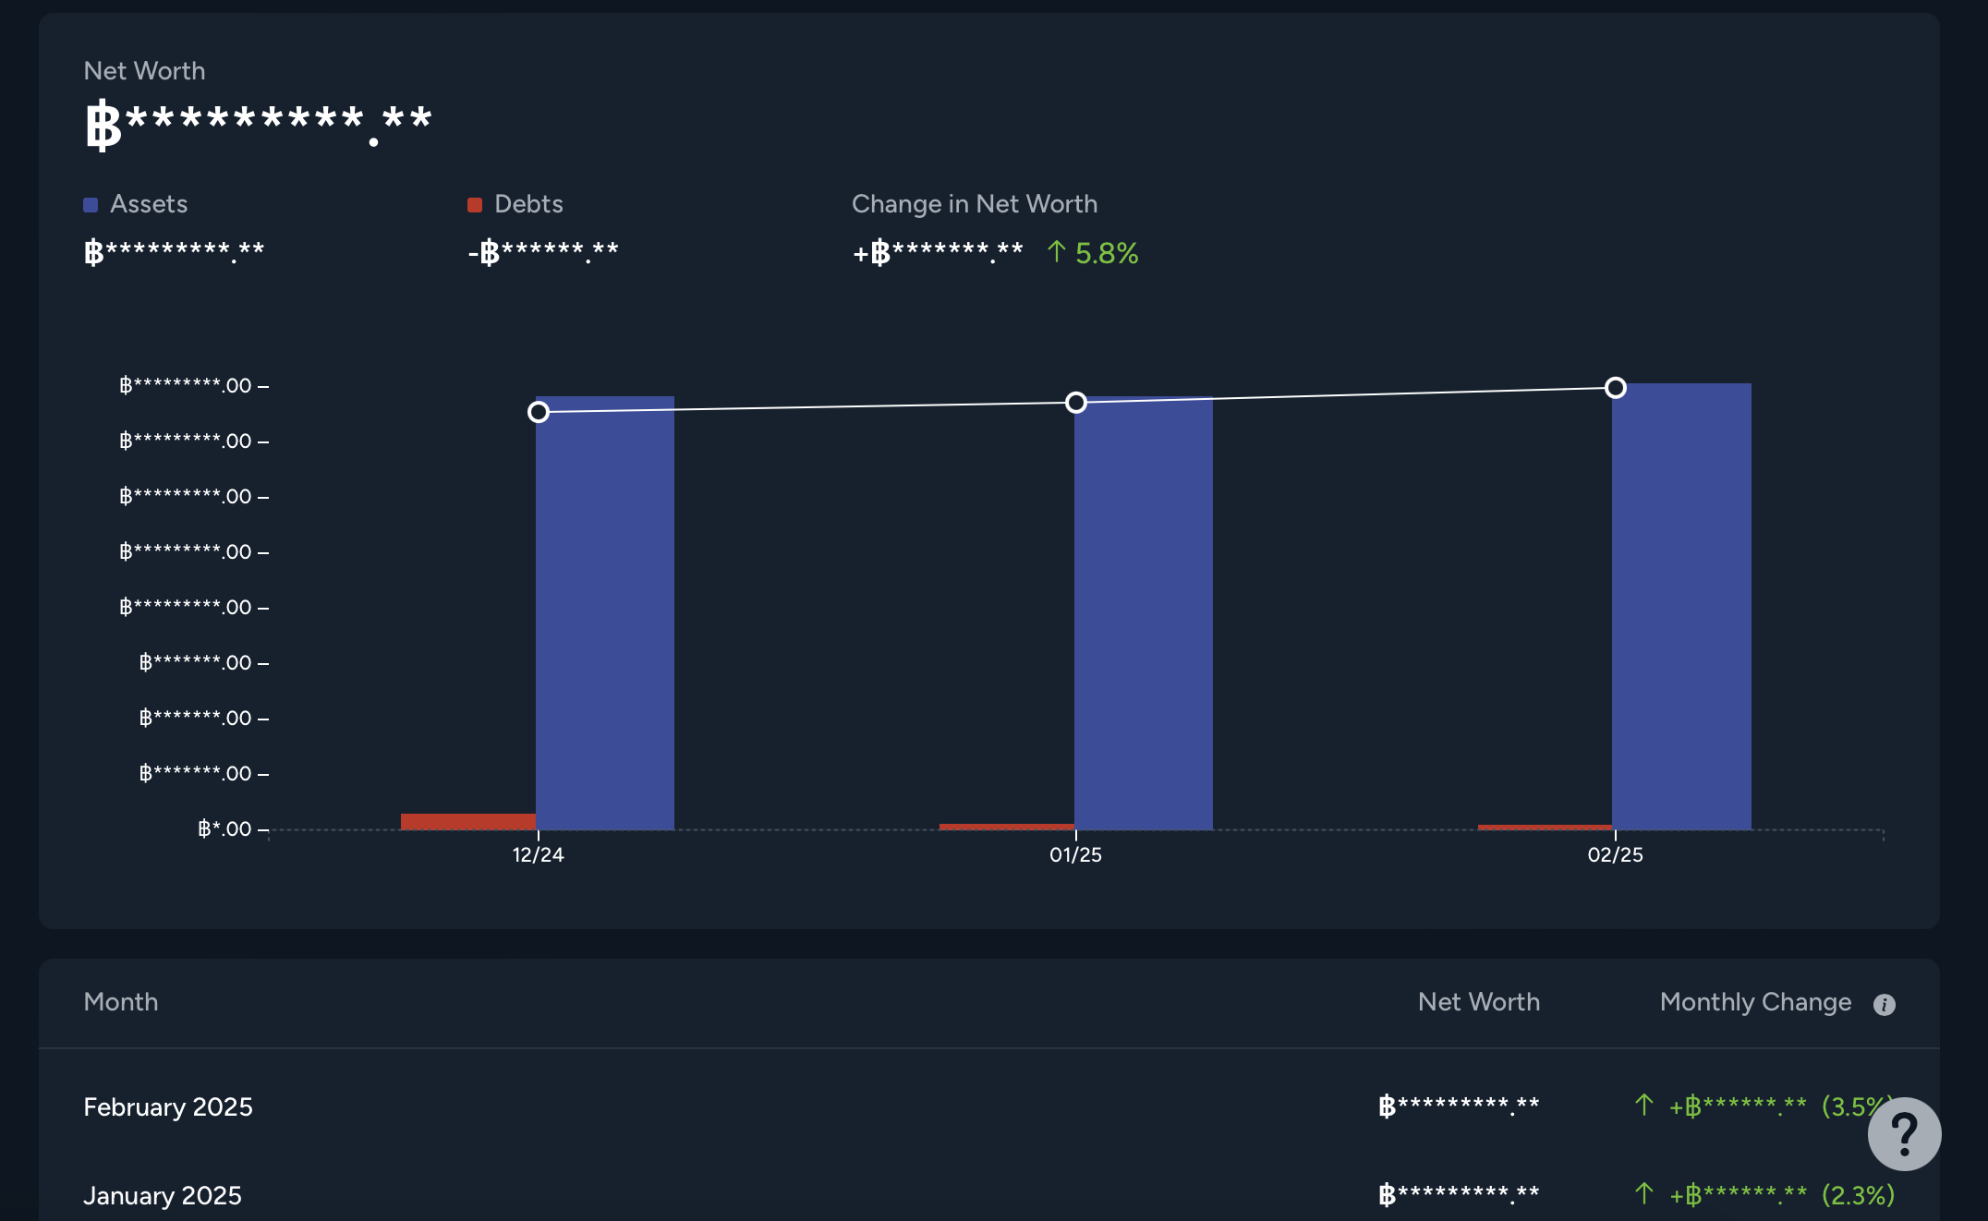Click the 02/25 red debts bar
1988x1221 pixels.
[x=1545, y=828]
